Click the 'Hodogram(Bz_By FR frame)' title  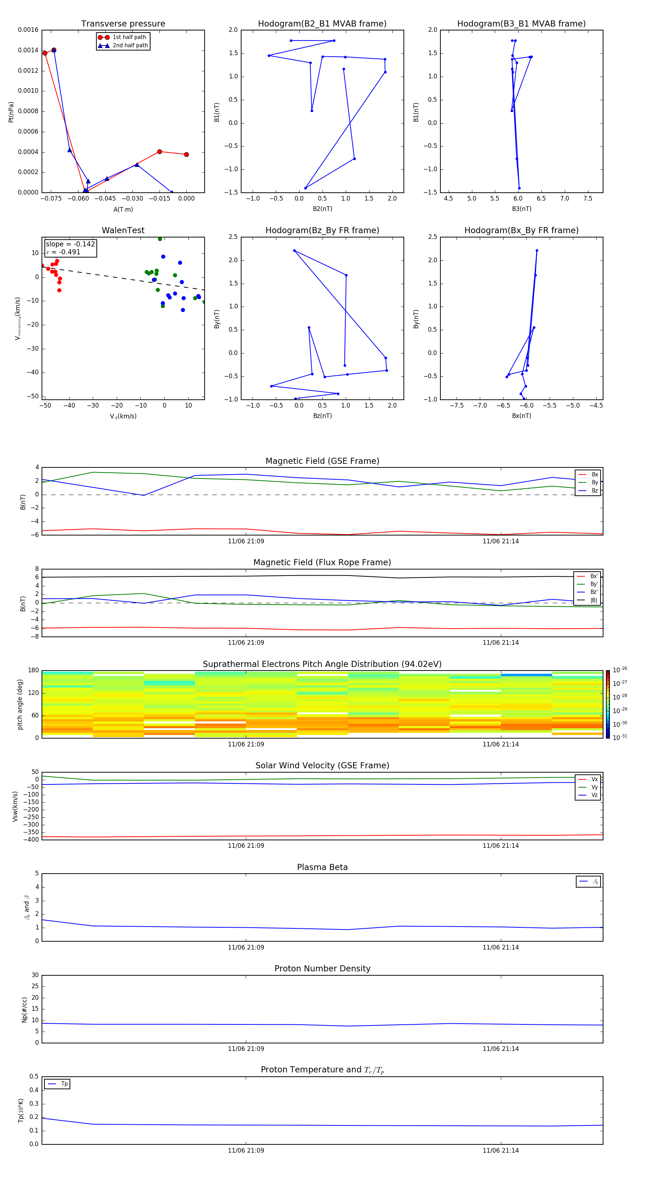point(322,230)
